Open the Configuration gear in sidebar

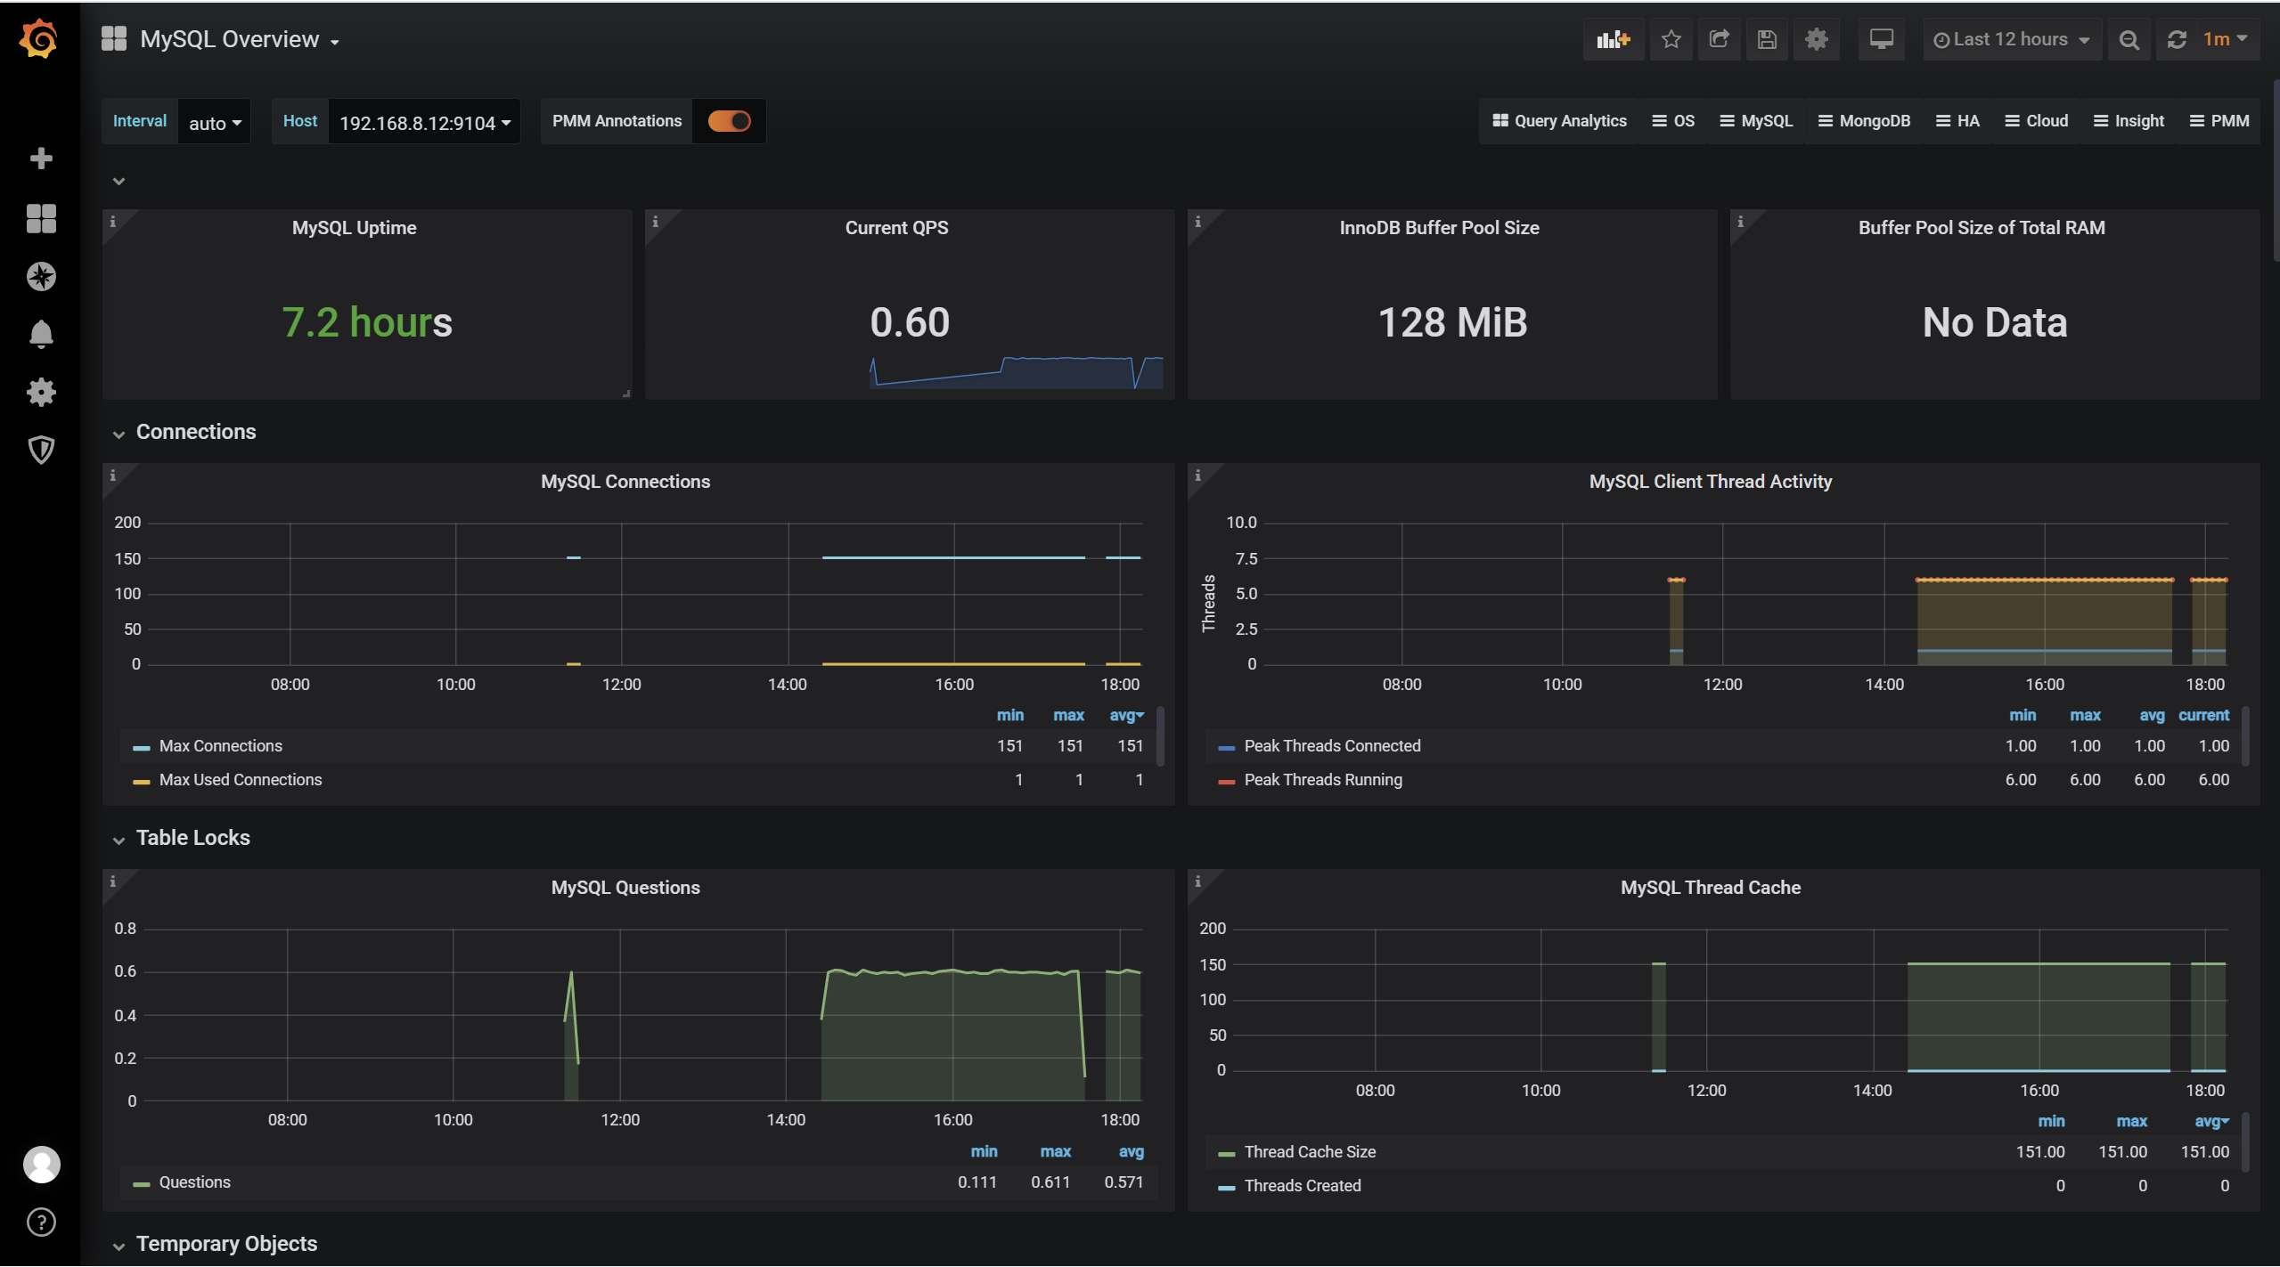[41, 393]
